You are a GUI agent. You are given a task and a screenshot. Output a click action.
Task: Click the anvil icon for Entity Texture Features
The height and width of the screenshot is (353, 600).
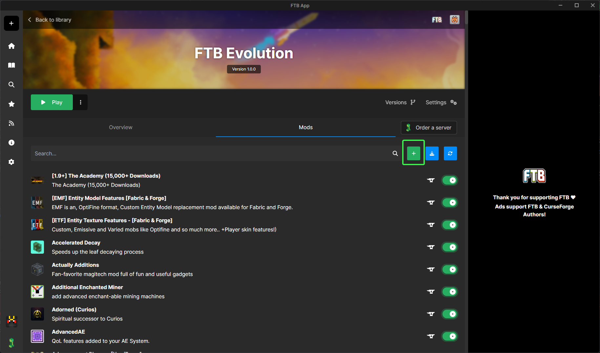coord(431,225)
